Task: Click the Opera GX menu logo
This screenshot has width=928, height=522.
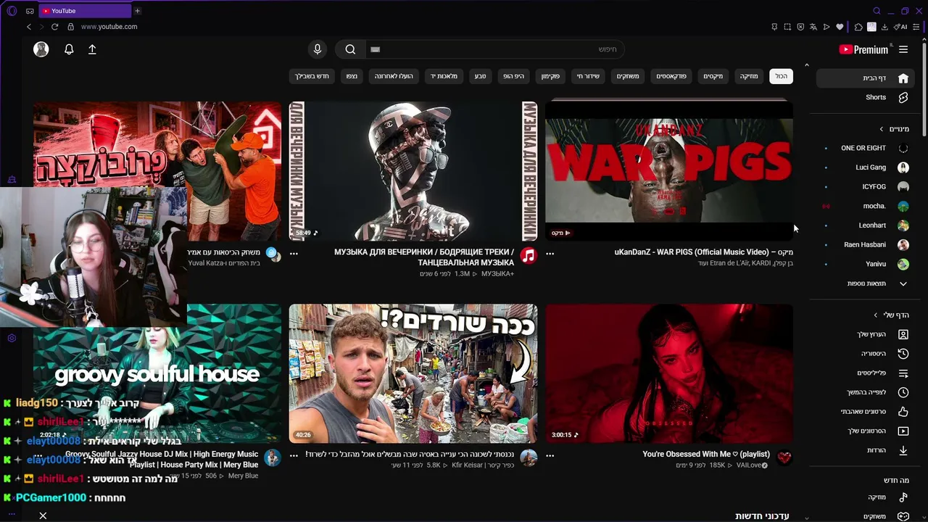Action: [12, 11]
